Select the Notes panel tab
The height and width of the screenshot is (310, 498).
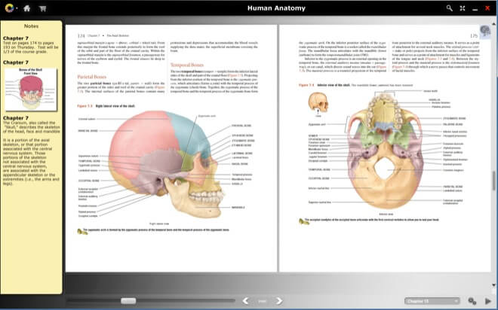[x=31, y=26]
